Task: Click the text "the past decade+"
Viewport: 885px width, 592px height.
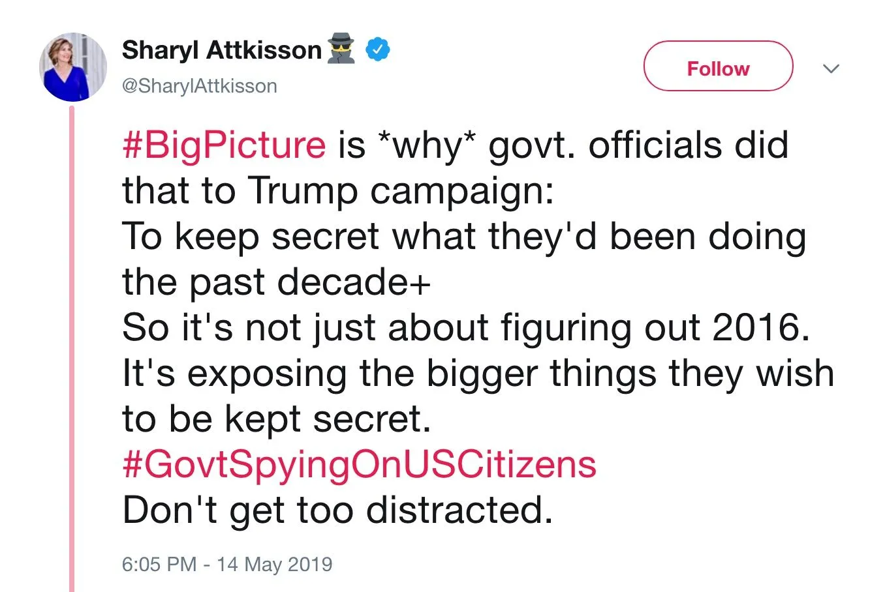Action: pyautogui.click(x=276, y=282)
